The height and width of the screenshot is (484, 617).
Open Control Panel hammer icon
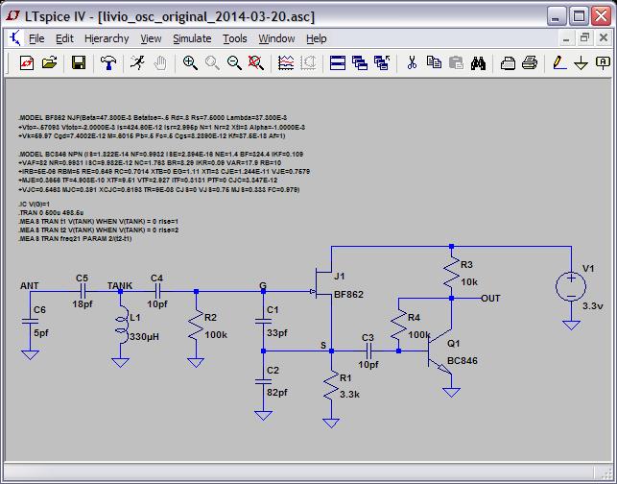tap(108, 62)
